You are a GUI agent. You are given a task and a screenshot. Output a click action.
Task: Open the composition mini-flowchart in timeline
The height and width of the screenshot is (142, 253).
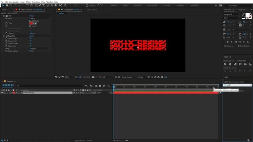point(86,86)
